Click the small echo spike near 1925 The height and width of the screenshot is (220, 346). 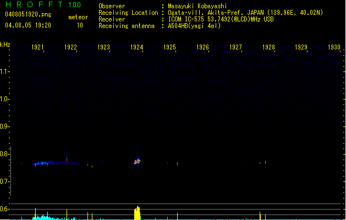[x=177, y=164]
